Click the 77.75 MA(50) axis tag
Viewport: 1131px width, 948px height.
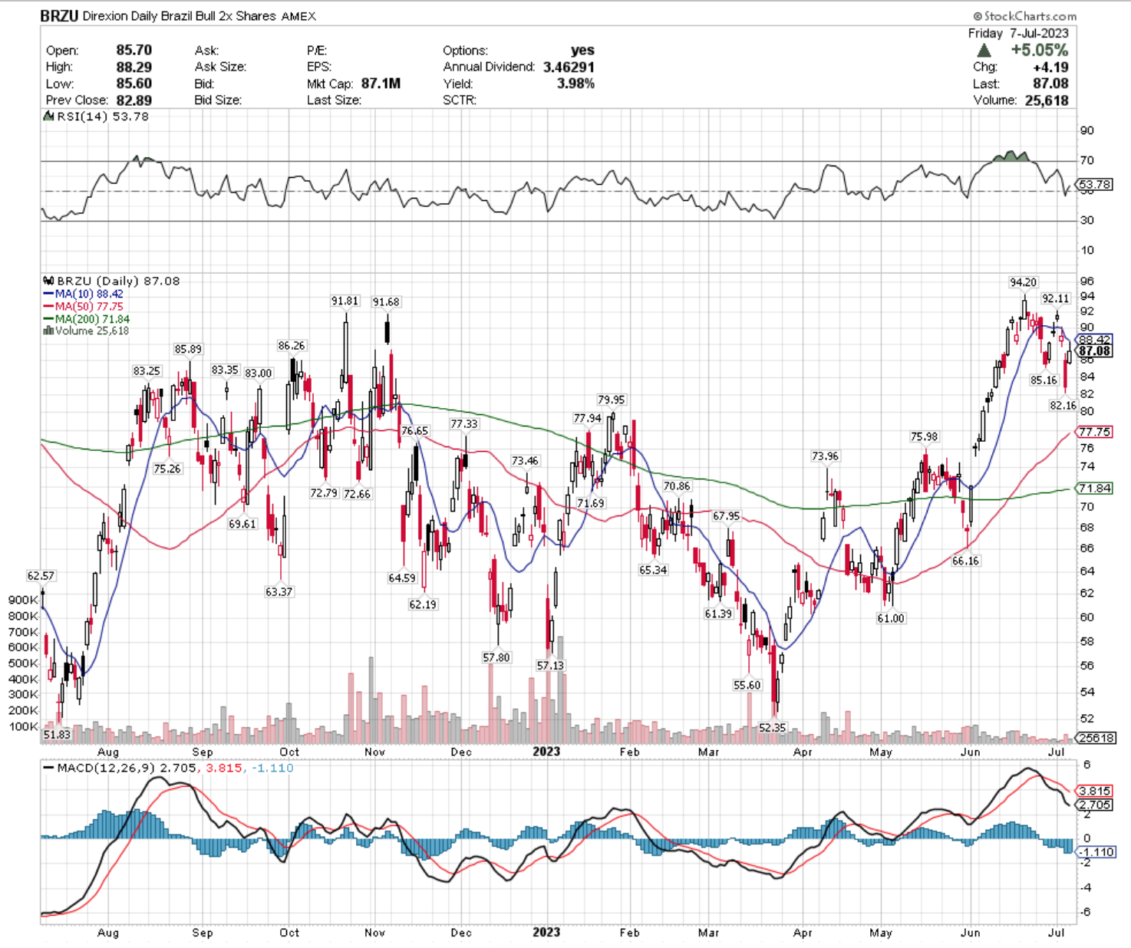1094,432
